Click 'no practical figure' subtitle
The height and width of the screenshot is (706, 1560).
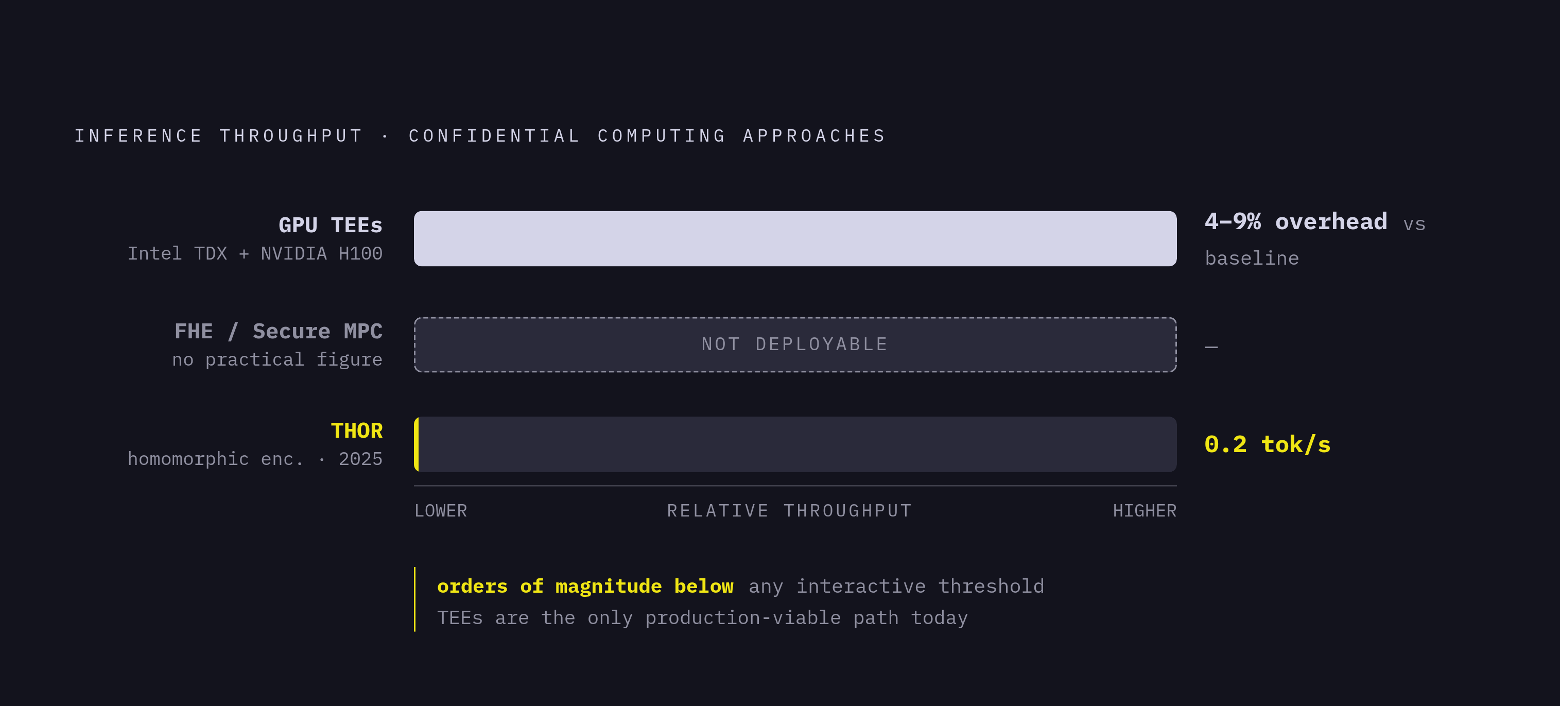pos(278,359)
